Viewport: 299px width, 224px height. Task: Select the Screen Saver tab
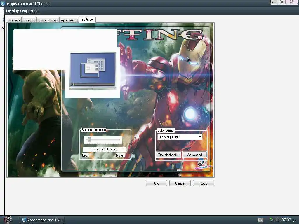coord(48,20)
